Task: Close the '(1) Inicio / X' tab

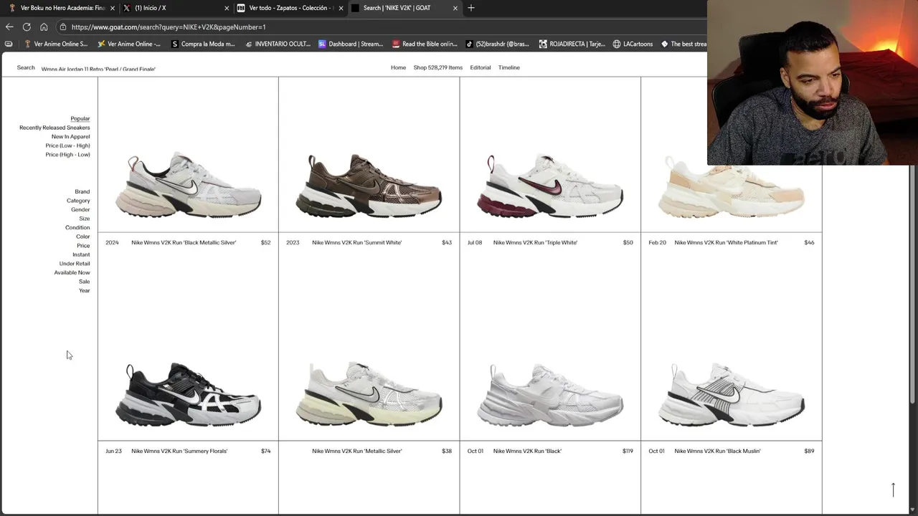Action: [227, 8]
